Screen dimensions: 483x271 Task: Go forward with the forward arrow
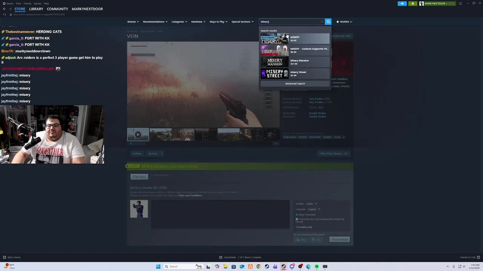tap(10, 9)
